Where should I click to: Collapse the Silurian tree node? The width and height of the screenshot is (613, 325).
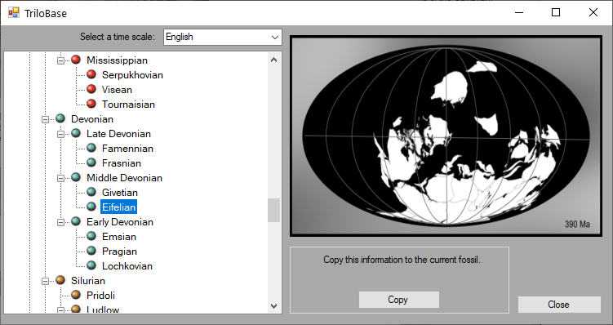click(x=45, y=281)
